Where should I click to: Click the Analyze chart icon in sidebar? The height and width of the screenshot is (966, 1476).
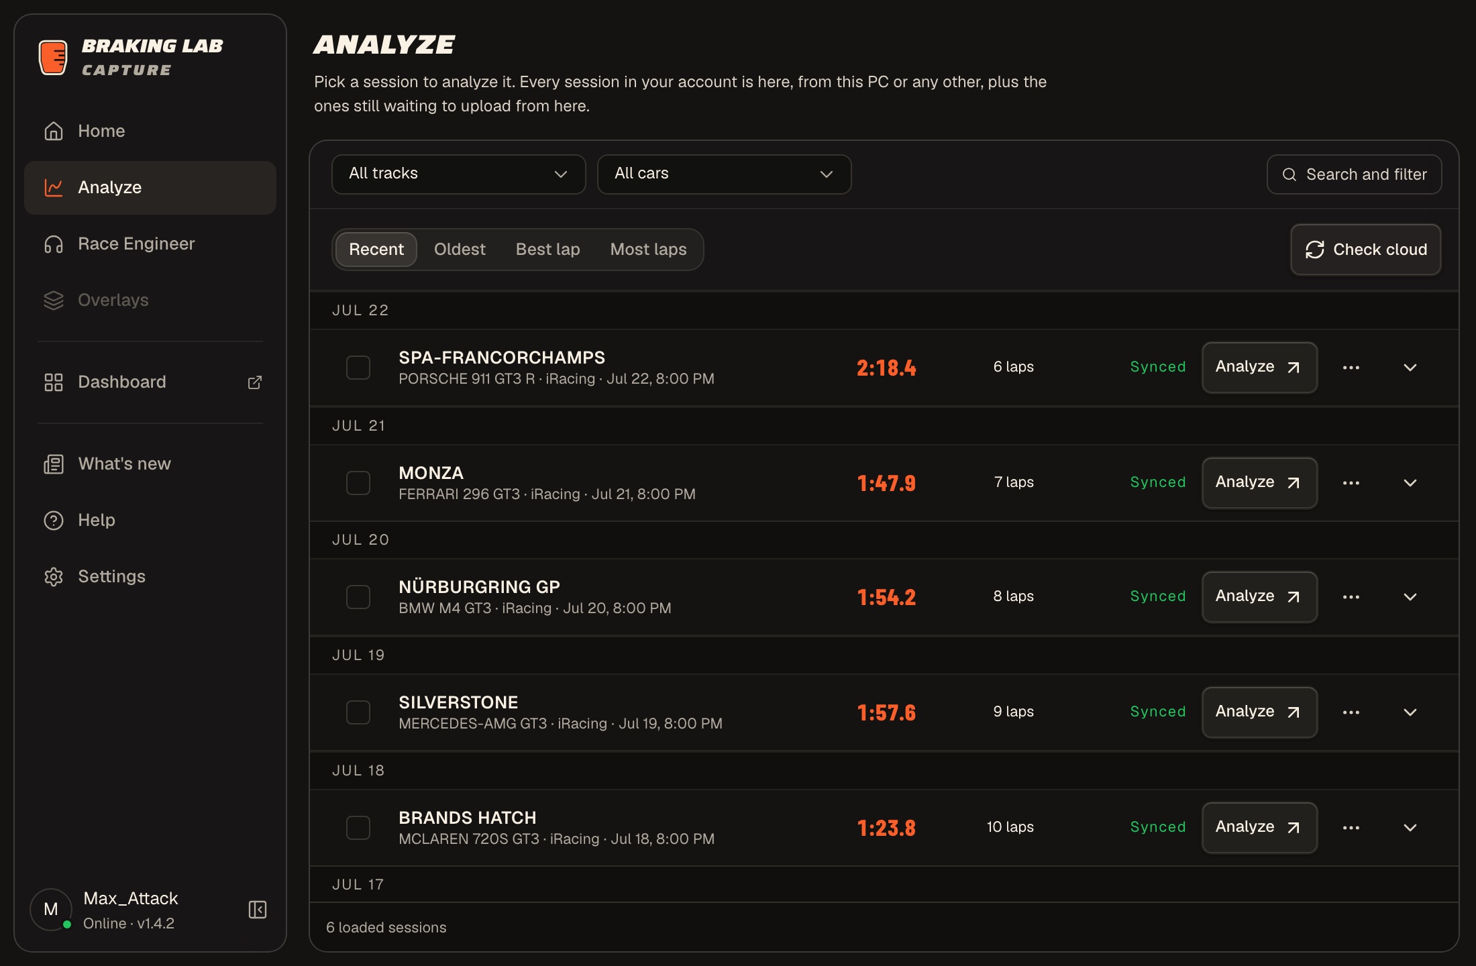coord(54,187)
